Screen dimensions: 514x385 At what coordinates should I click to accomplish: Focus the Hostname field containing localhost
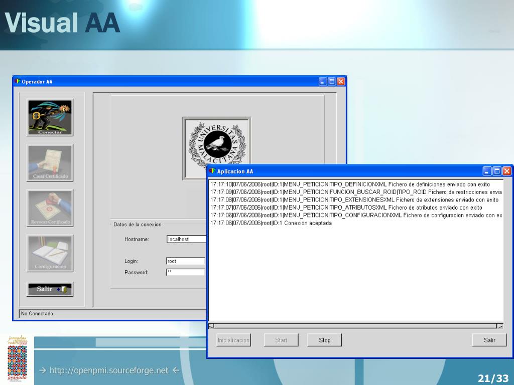point(187,239)
